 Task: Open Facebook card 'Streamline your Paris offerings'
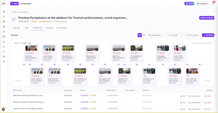pyautogui.click(x=68, y=53)
